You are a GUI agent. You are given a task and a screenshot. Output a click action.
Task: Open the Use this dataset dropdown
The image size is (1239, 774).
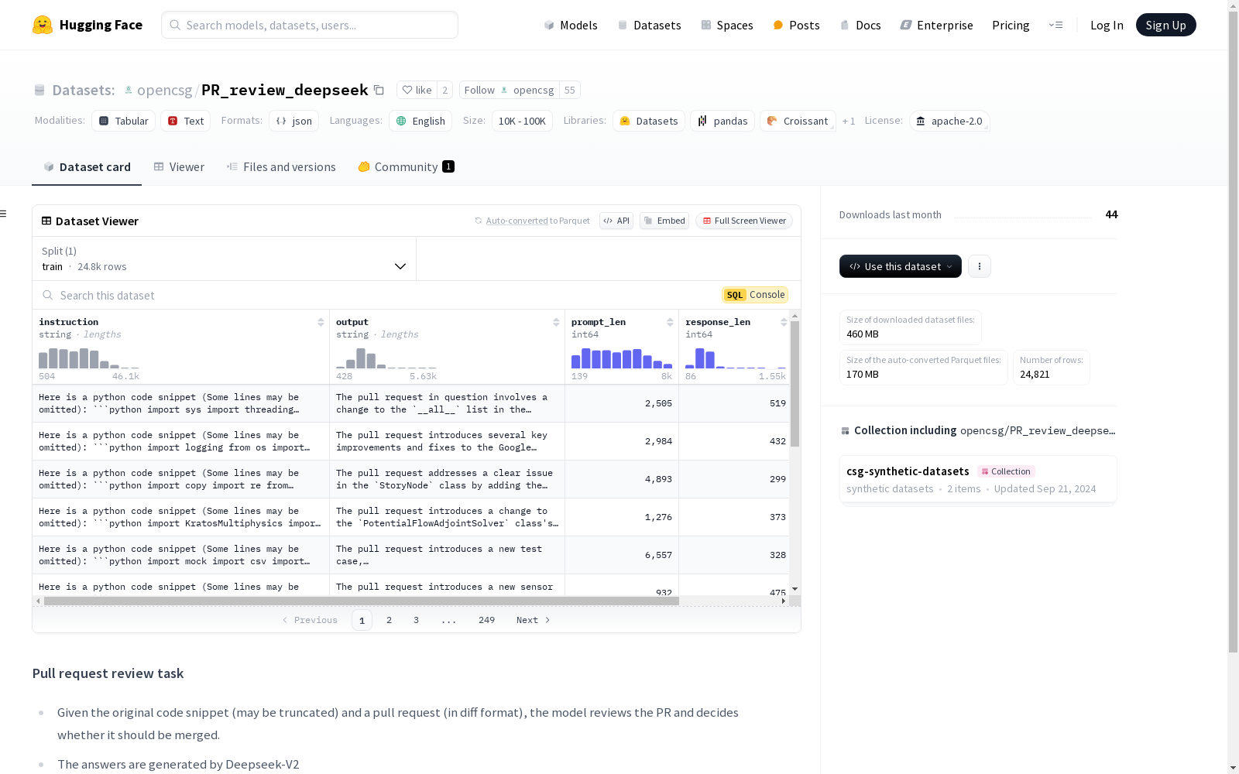901,266
